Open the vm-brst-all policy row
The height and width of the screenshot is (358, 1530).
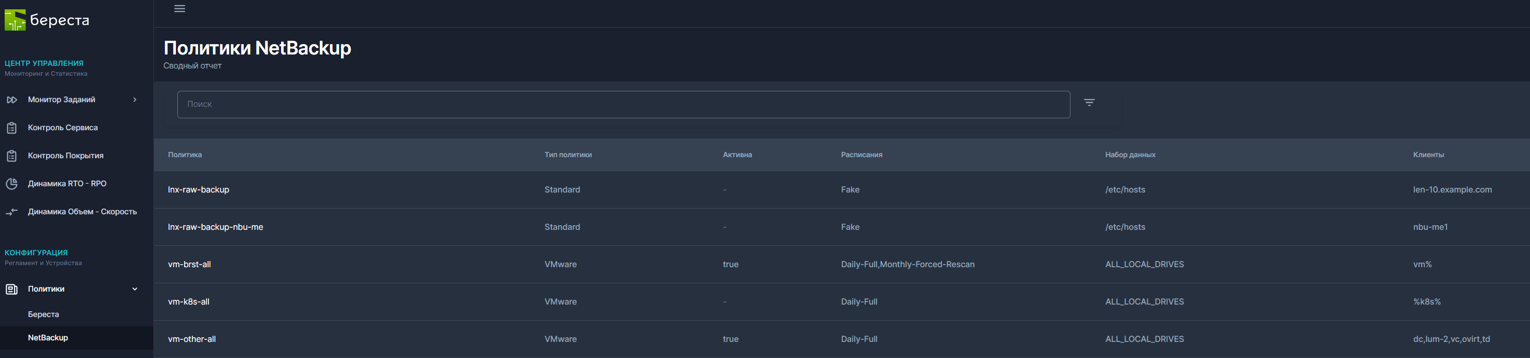[x=189, y=264]
